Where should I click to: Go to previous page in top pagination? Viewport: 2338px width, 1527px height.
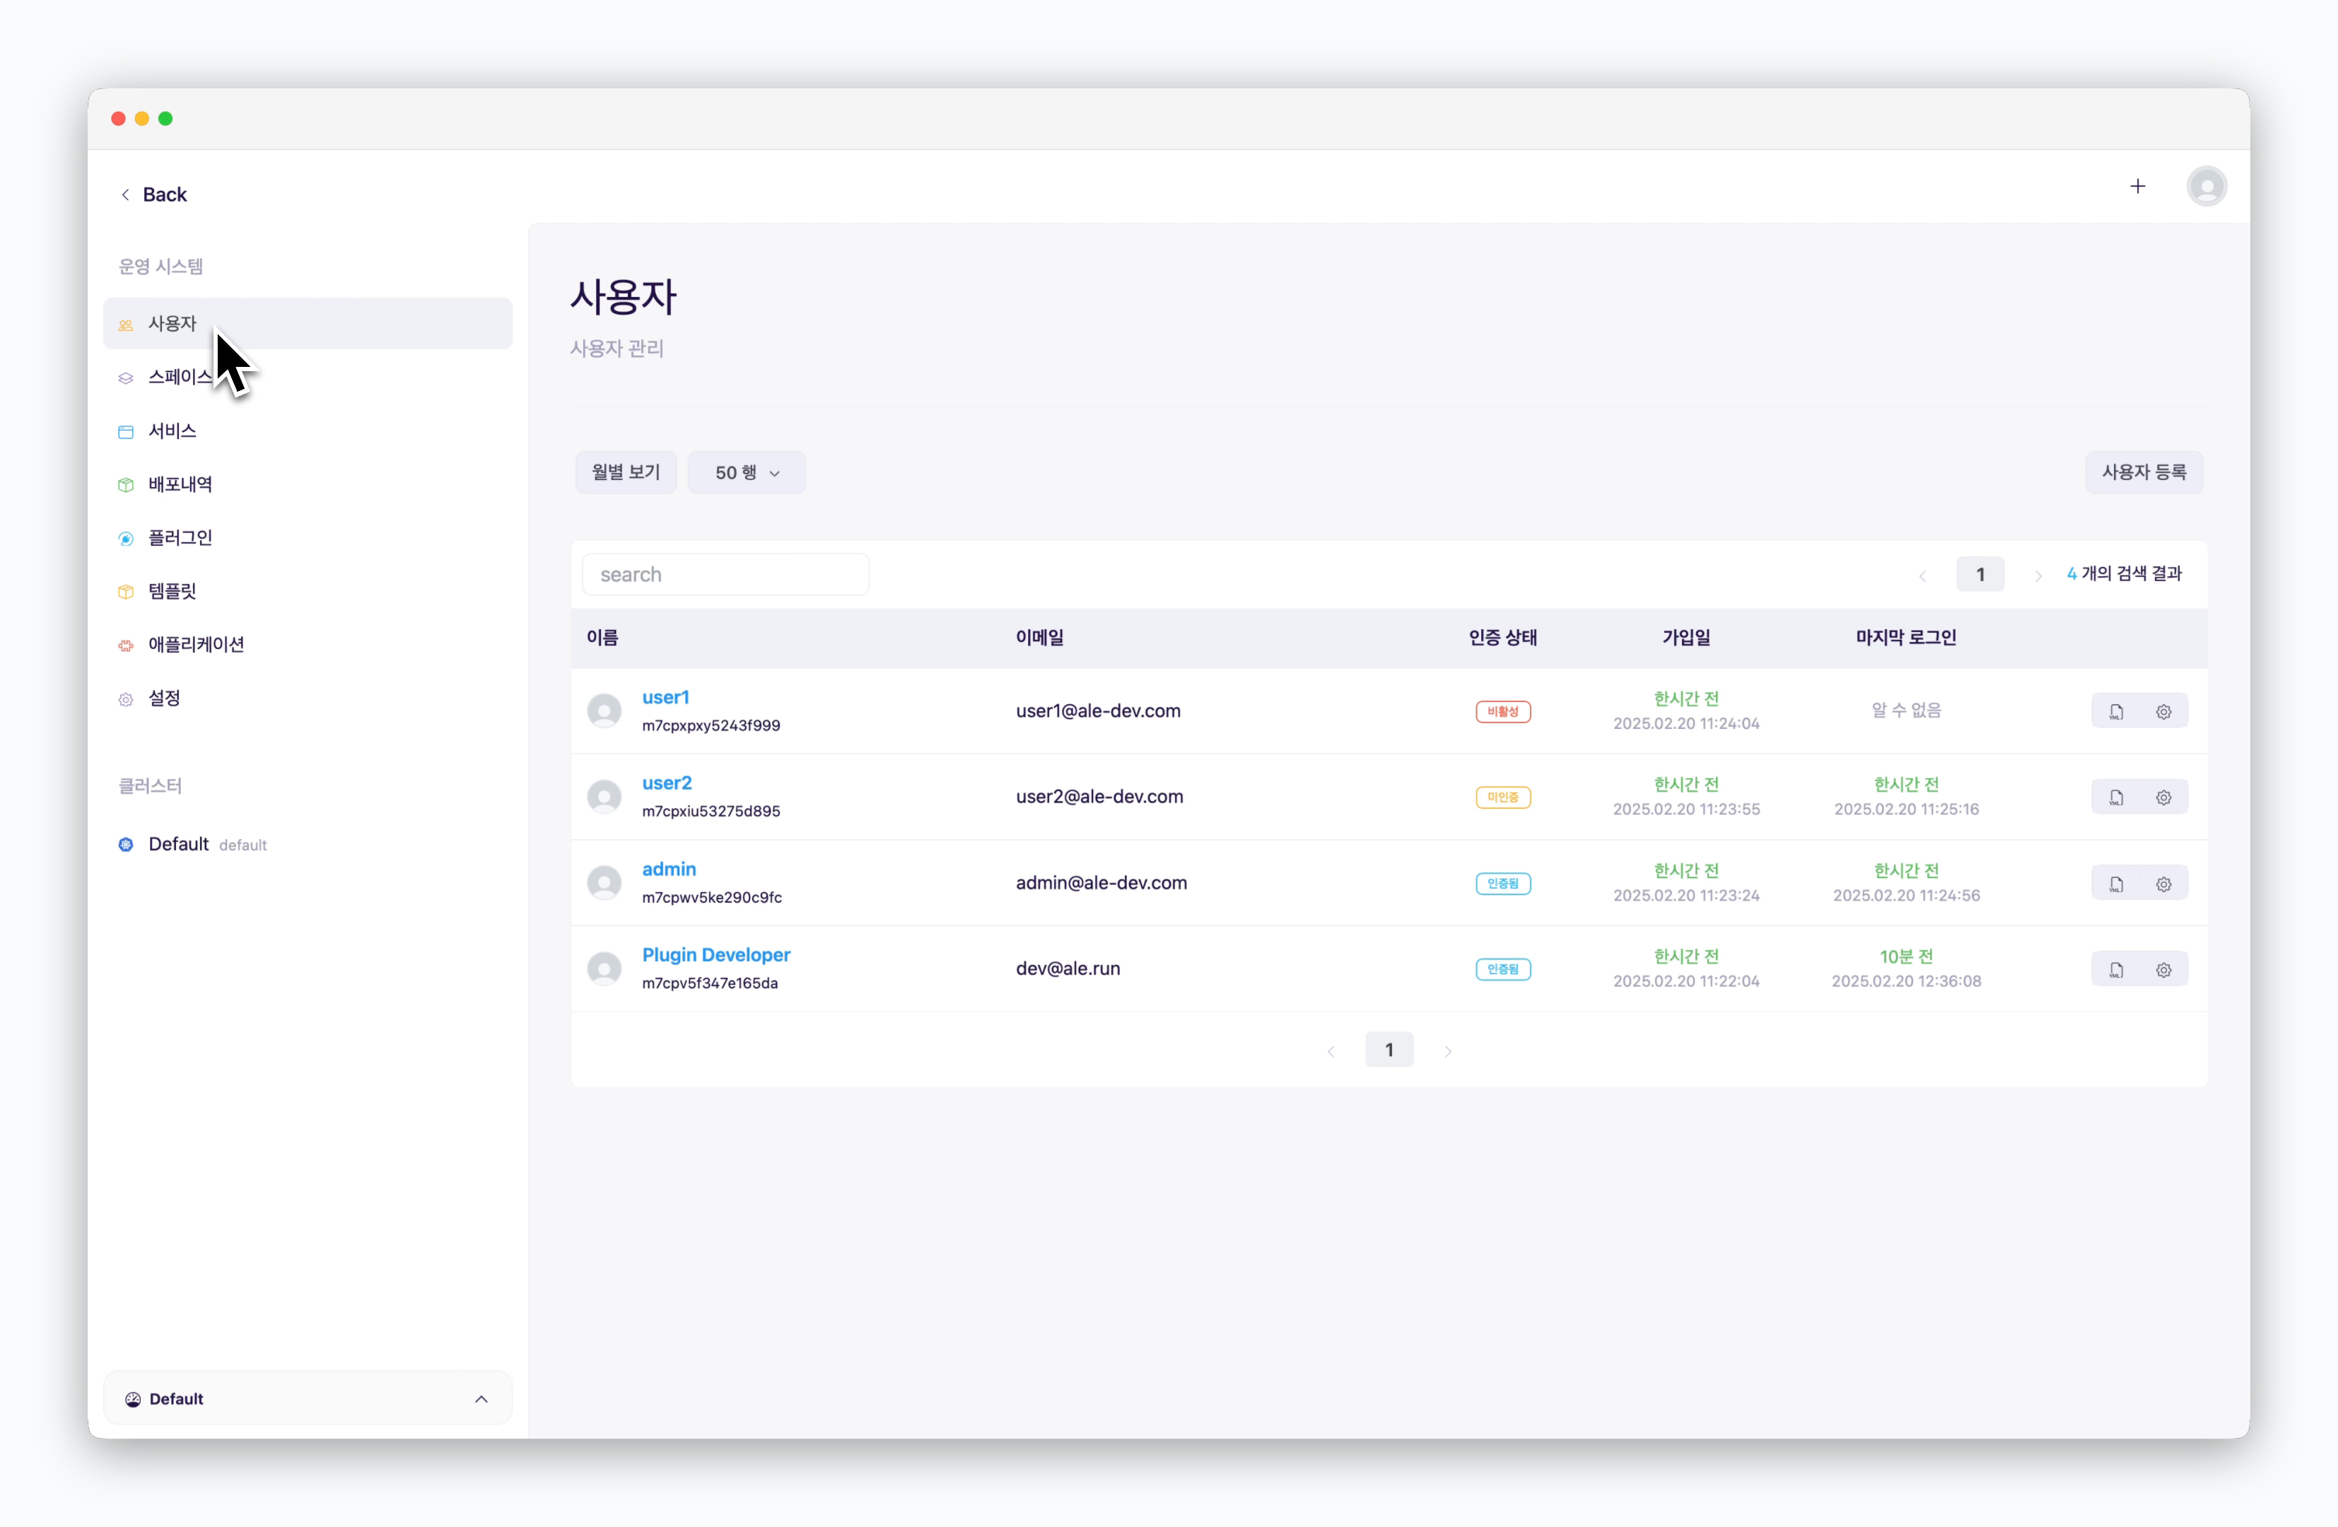click(x=1922, y=575)
